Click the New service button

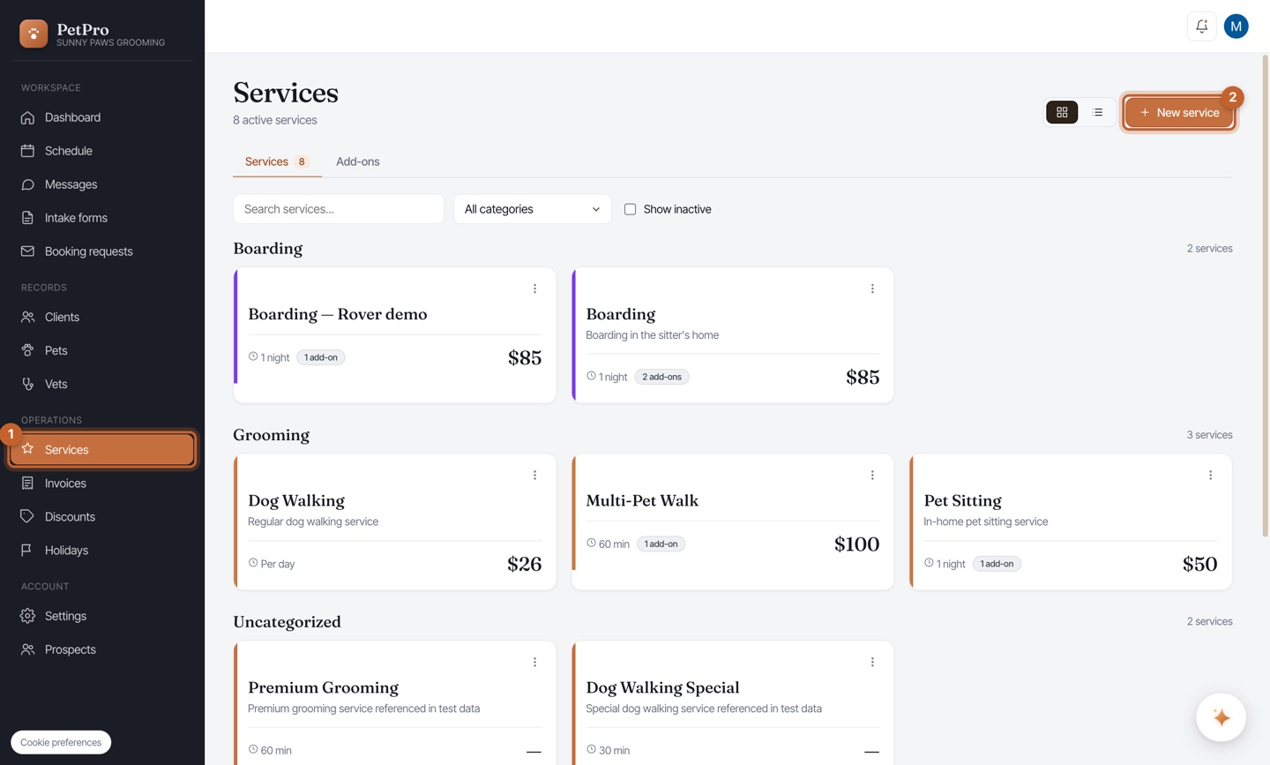tap(1179, 112)
